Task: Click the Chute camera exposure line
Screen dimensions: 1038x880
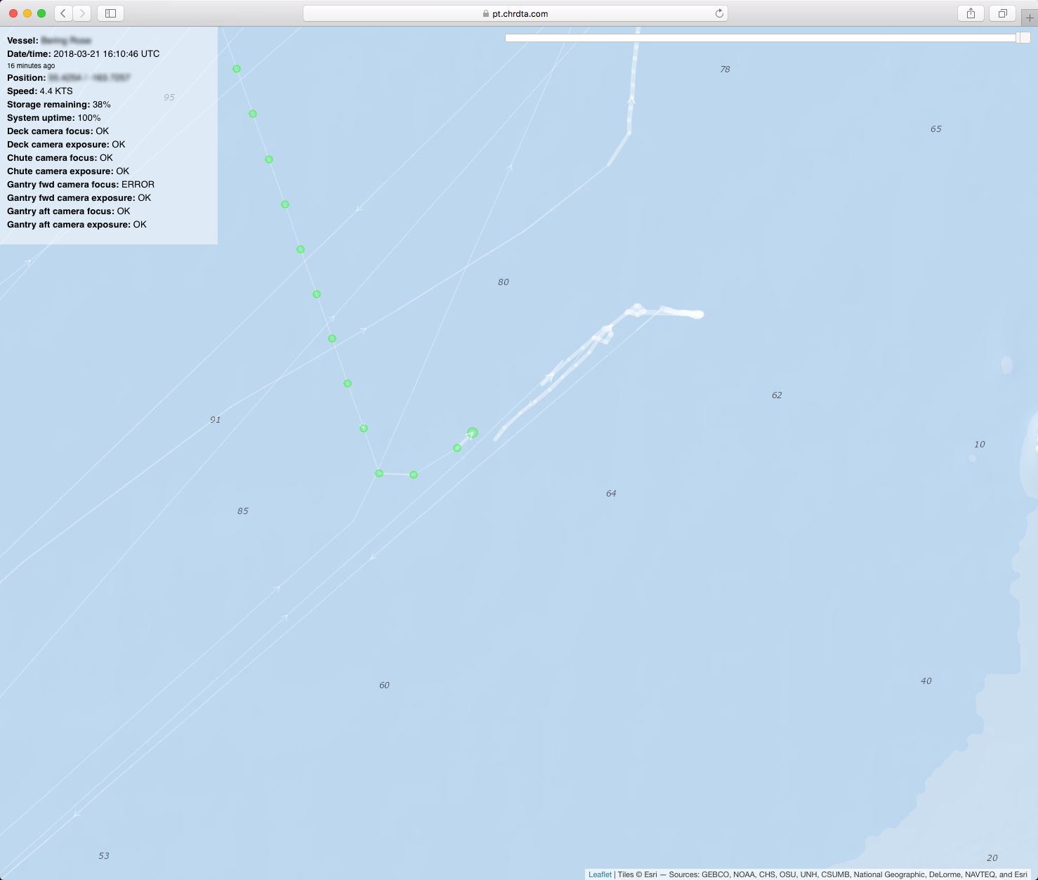Action: coord(68,171)
